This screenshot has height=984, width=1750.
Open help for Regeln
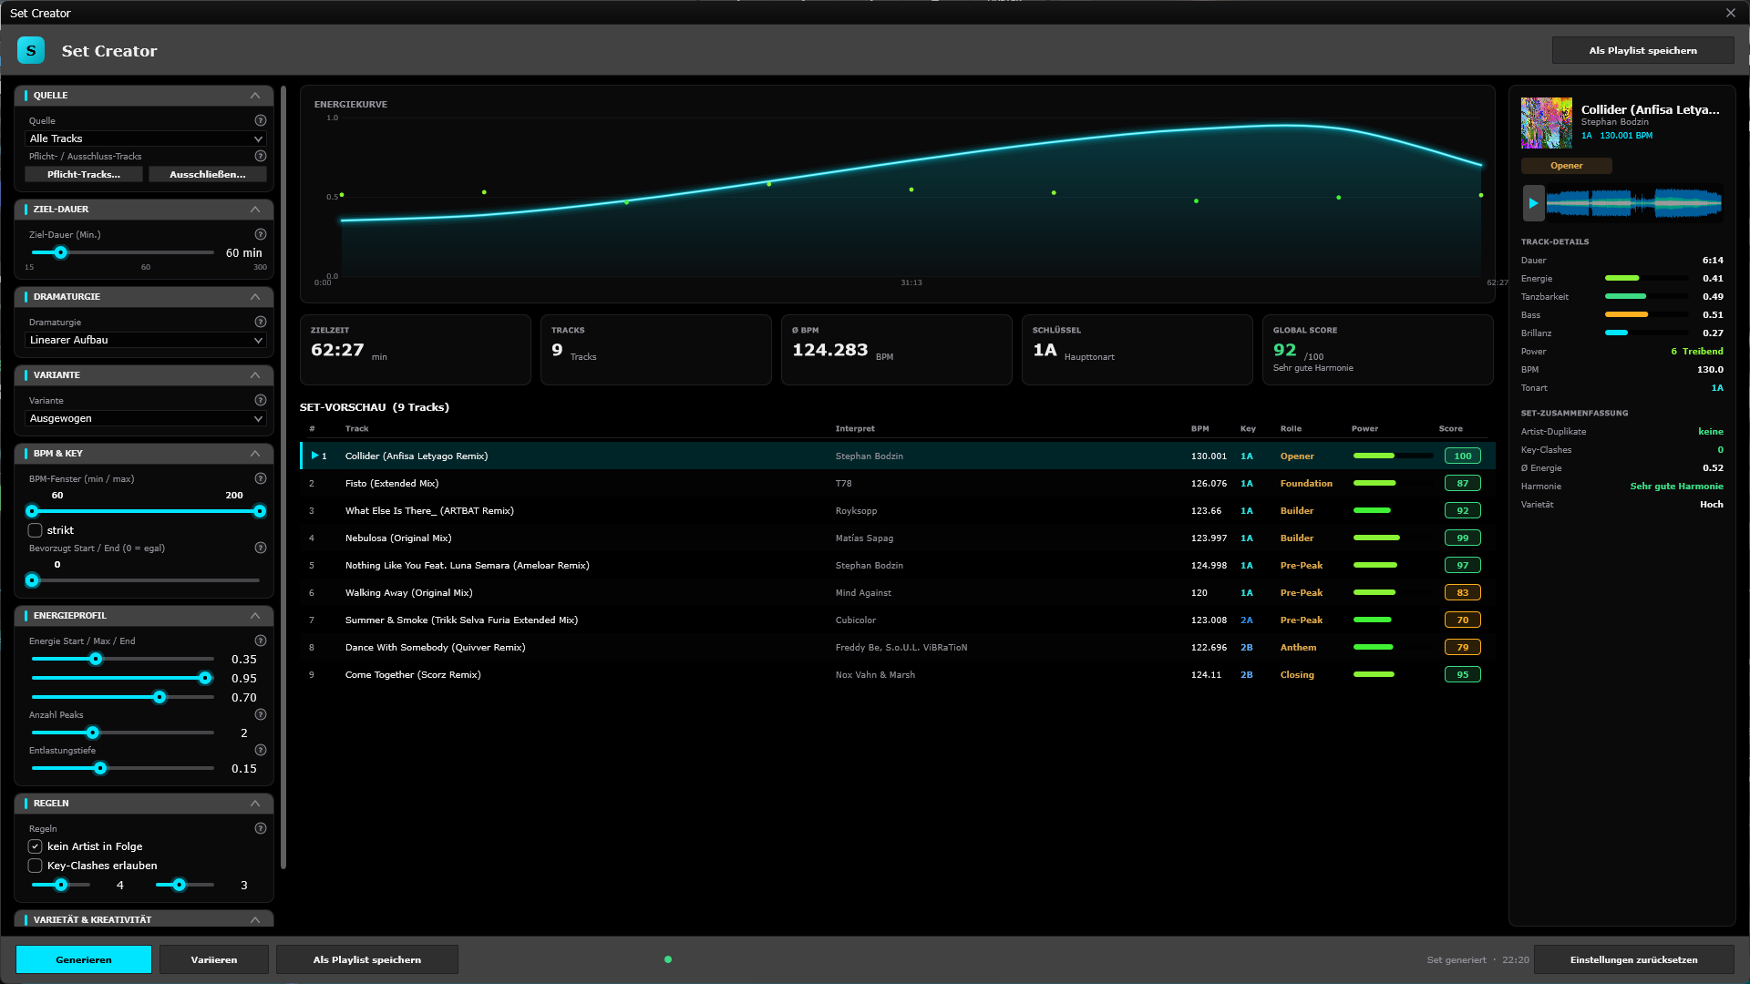[261, 828]
